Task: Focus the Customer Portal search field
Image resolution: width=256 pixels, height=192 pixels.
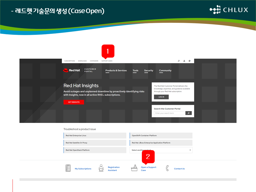Action: (170, 113)
